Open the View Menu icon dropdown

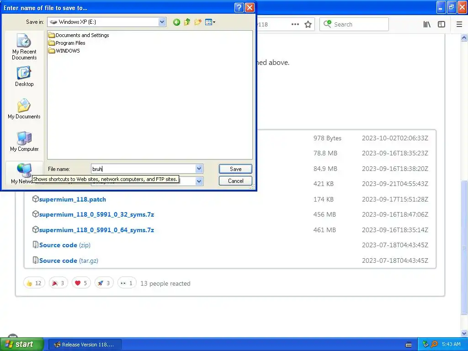point(210,22)
